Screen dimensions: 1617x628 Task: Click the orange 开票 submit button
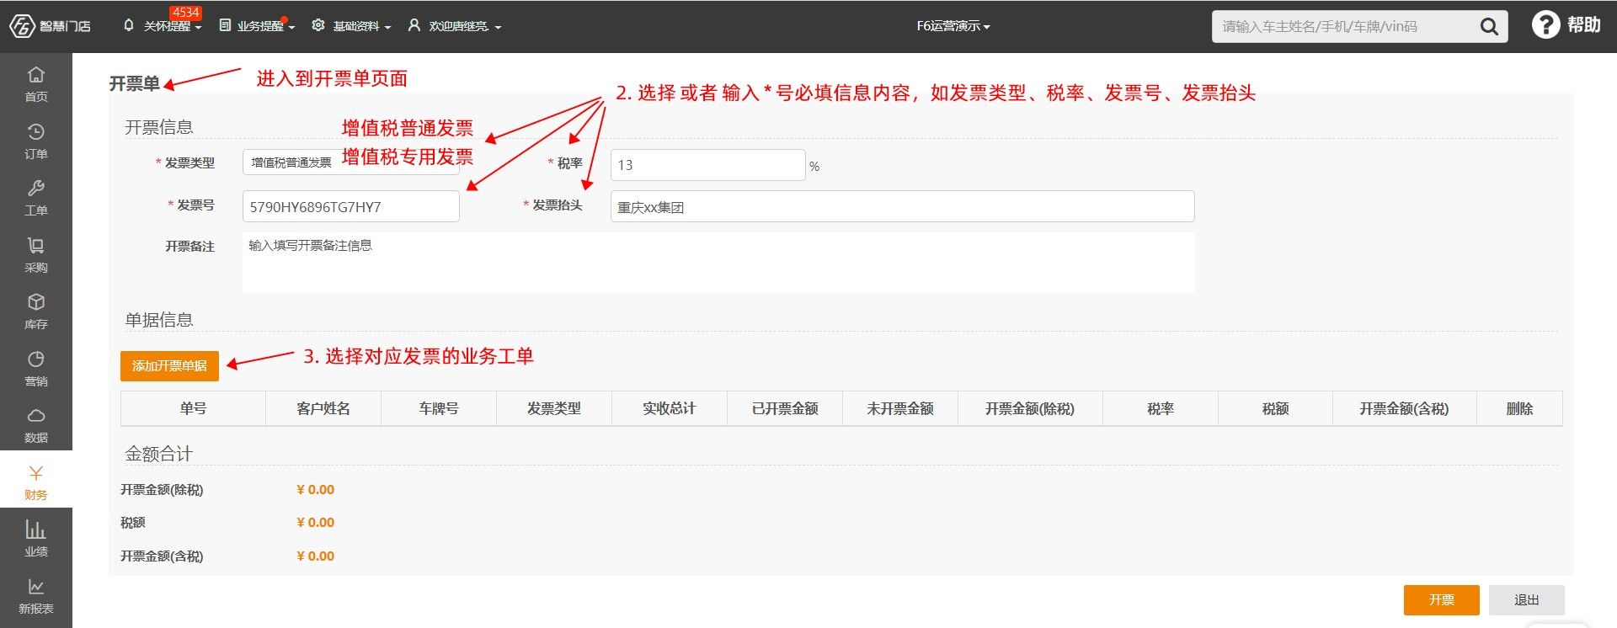(1441, 599)
